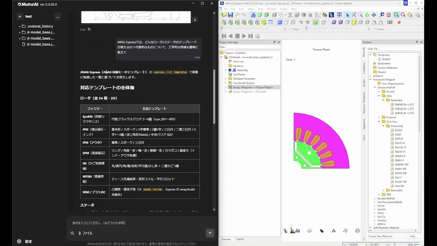
Task: Click the MotorAI chat vertical scrollbar
Action: (214, 97)
